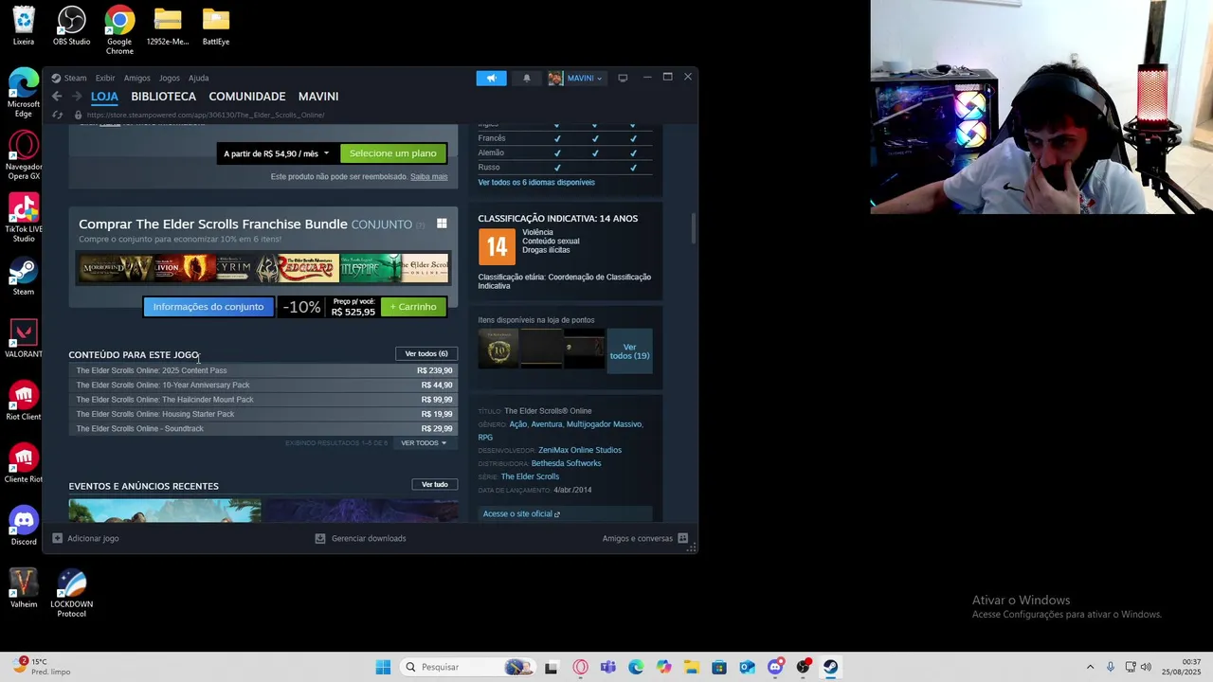
Task: Add the franchise bundle with + Carrinho
Action: click(413, 307)
